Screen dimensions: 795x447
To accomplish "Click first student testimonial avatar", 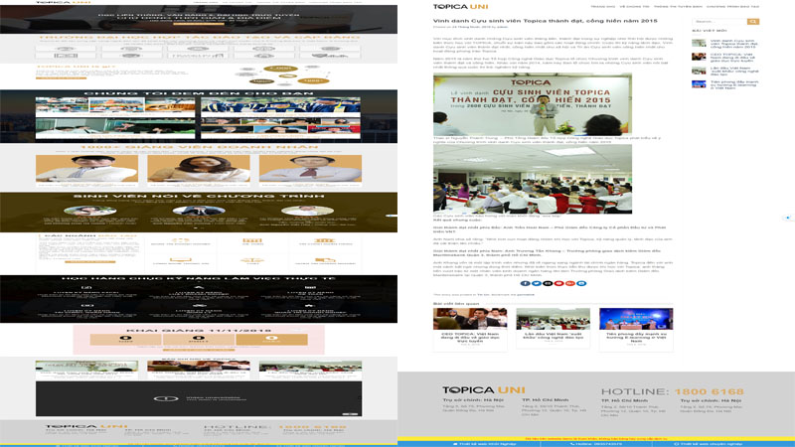I will tap(89, 211).
